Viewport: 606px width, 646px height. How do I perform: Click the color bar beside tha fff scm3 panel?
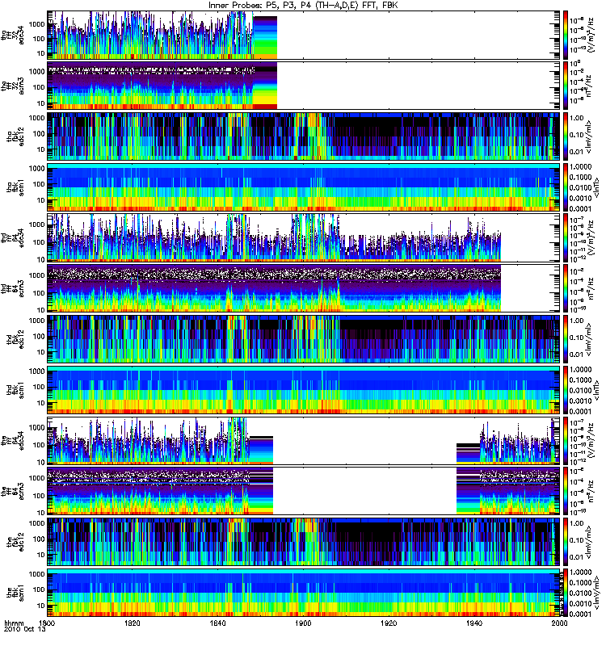[x=566, y=86]
